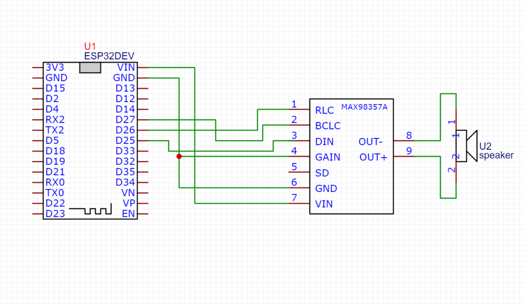Select the OUT- pin label
The image size is (524, 304).
point(370,142)
